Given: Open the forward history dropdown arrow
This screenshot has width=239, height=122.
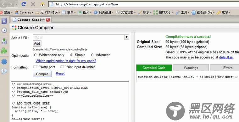Looking at the screenshot, I should 16,4.
